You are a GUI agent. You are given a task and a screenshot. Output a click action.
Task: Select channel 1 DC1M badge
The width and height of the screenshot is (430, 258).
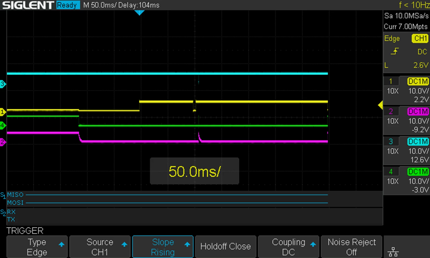(x=418, y=81)
